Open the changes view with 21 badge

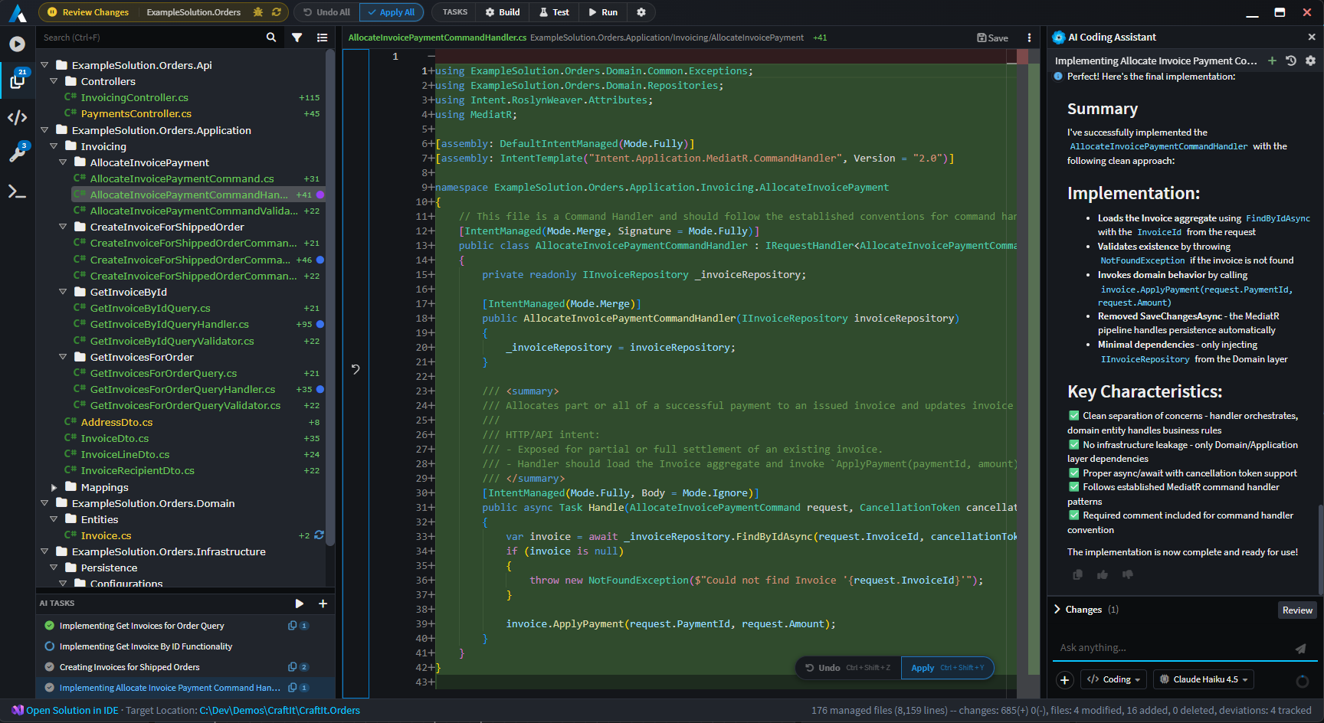(x=18, y=80)
